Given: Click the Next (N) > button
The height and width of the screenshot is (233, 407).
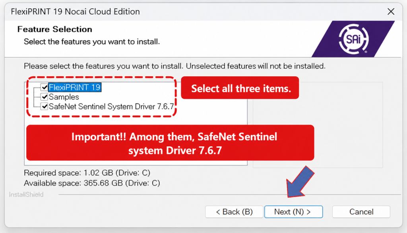Looking at the screenshot, I should coord(294,212).
